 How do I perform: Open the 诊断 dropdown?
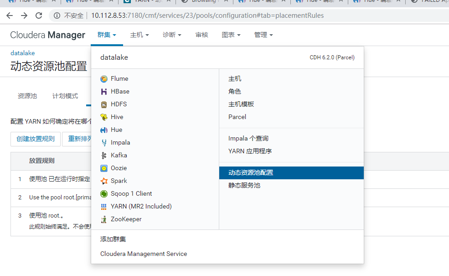coord(172,34)
